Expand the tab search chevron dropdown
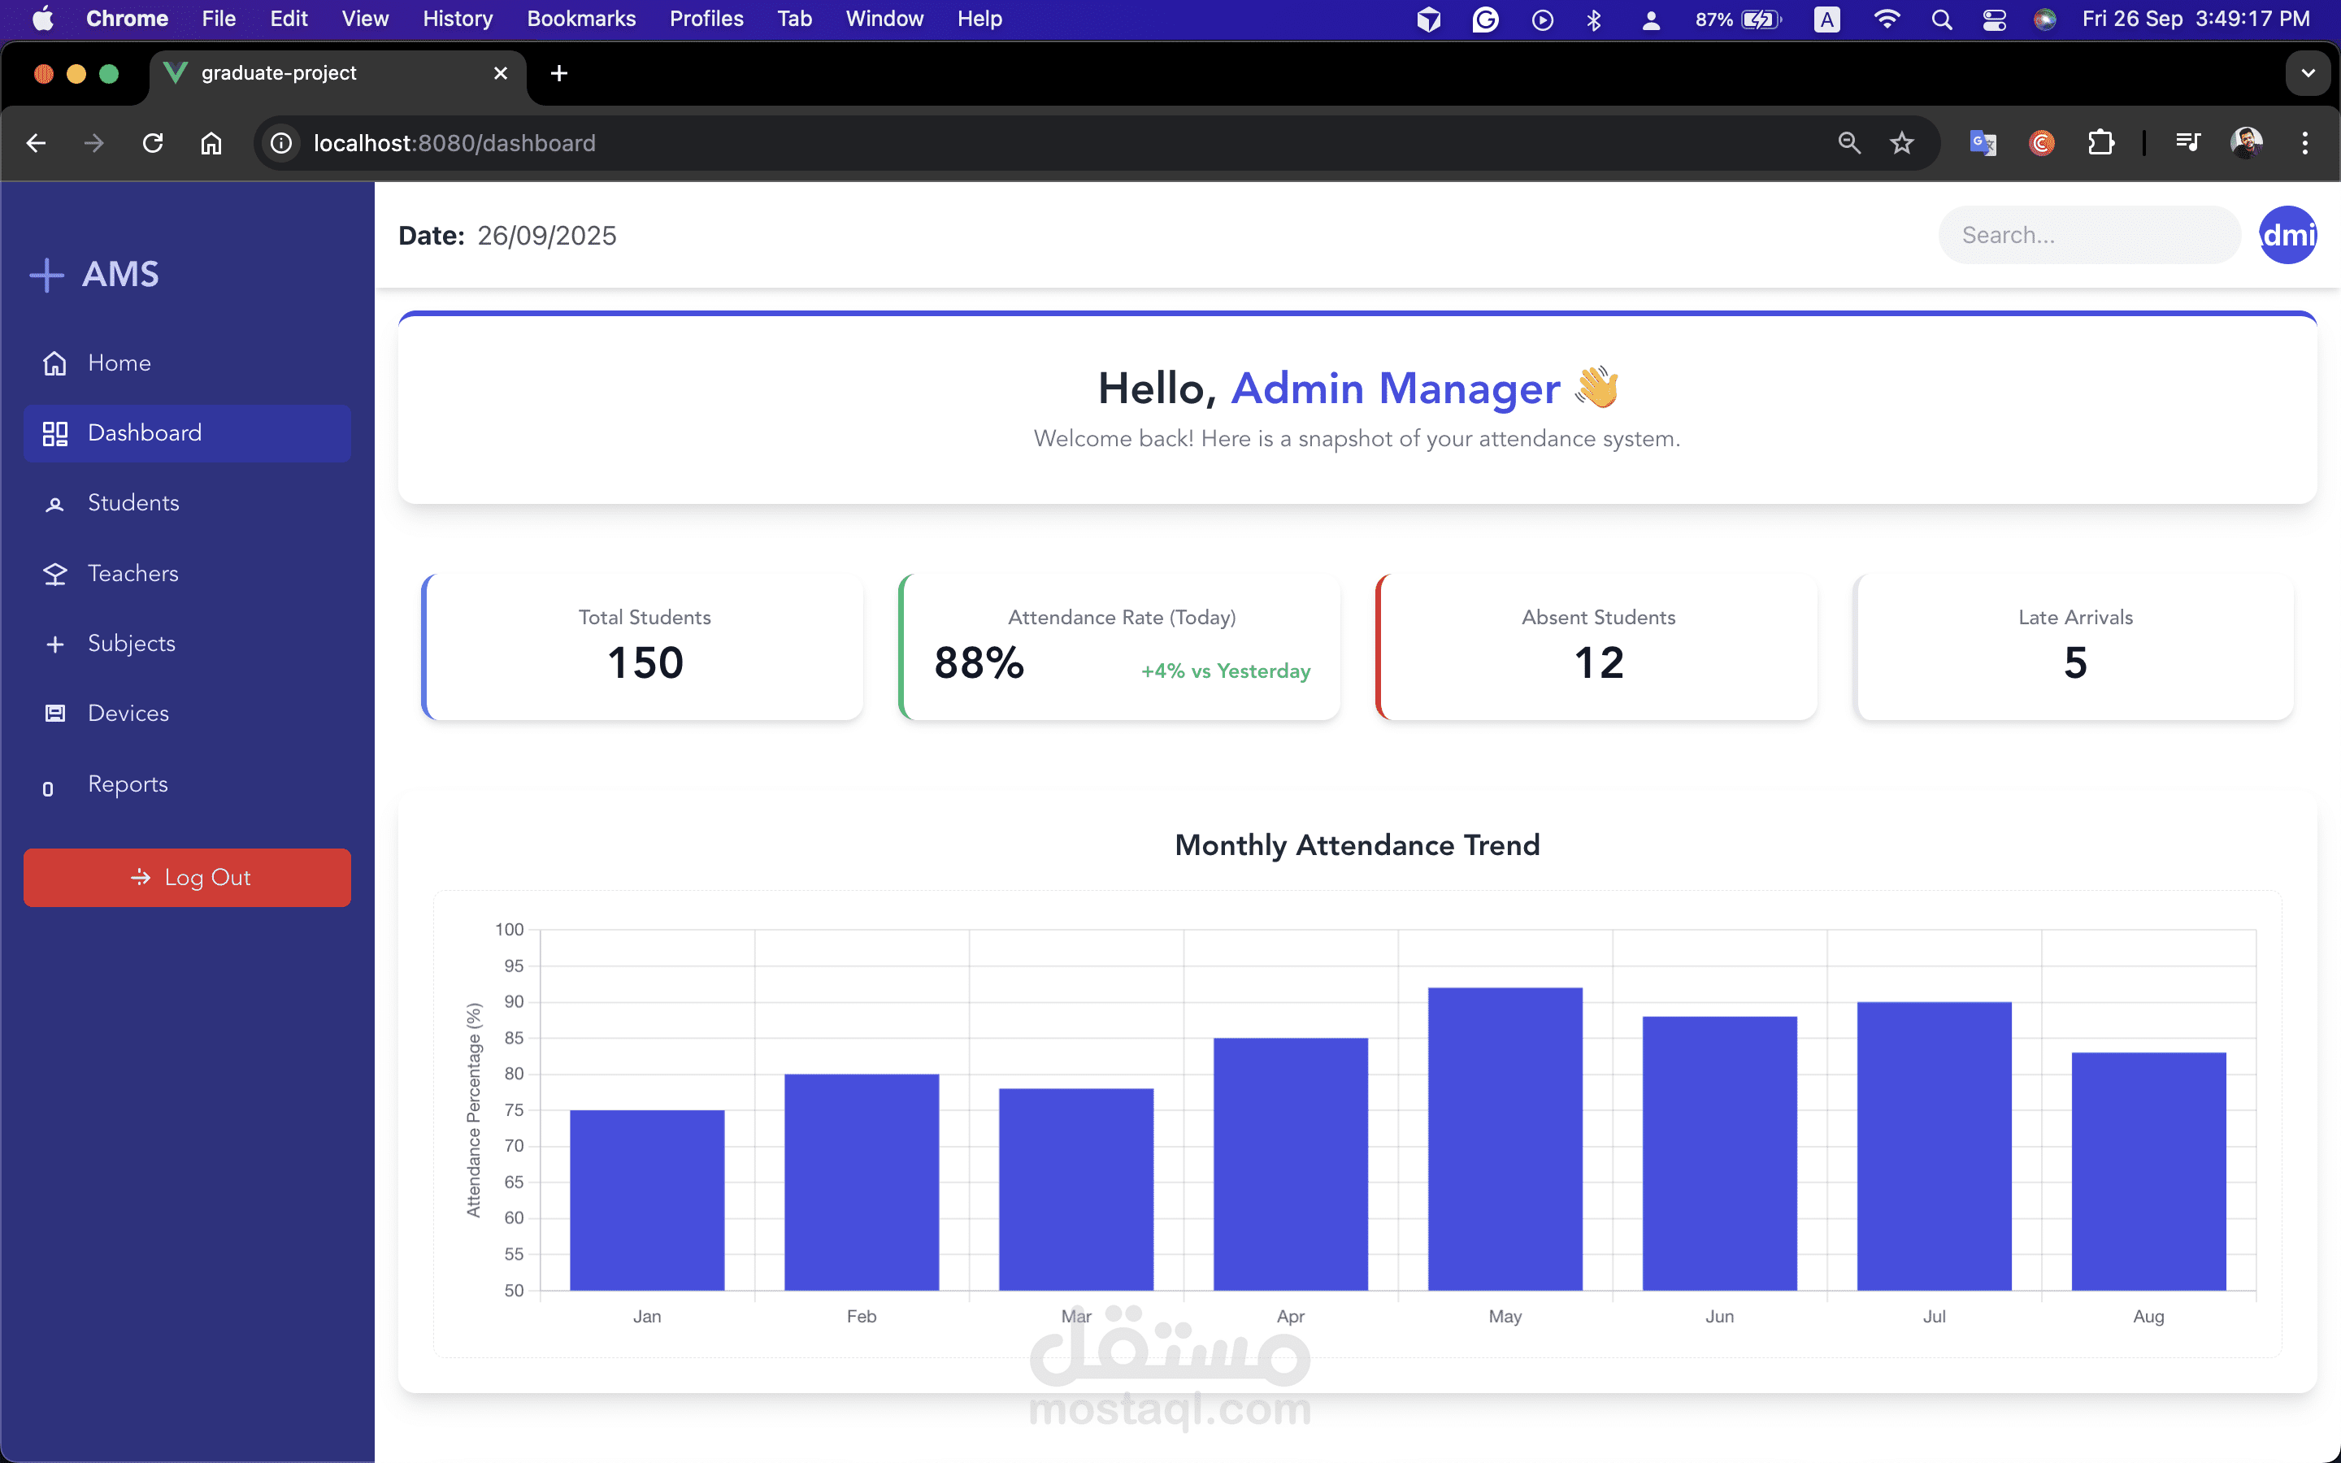 (2308, 73)
